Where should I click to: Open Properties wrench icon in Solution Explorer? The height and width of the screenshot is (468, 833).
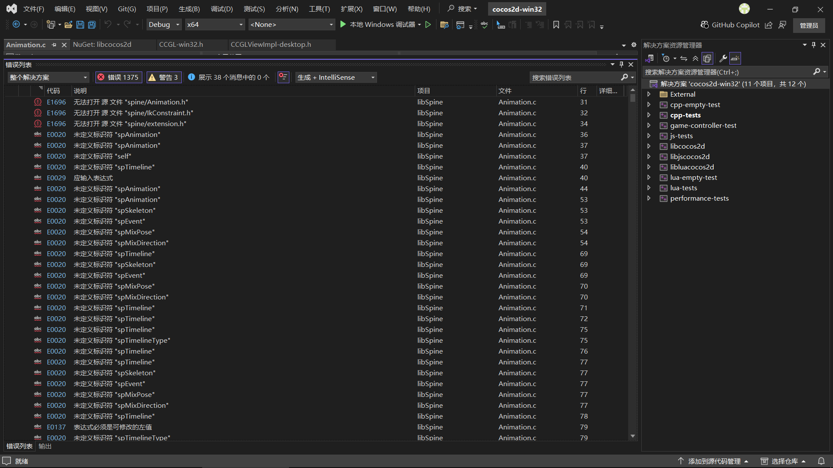(x=723, y=58)
